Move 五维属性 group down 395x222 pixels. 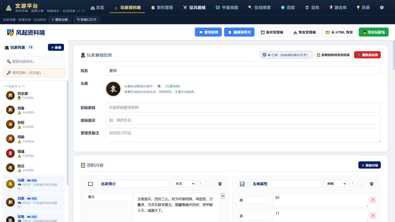pyautogui.click(x=361, y=184)
